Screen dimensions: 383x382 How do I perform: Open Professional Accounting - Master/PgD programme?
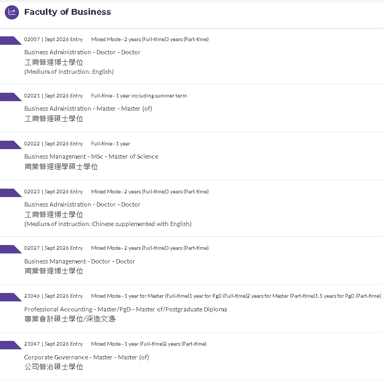125,309
